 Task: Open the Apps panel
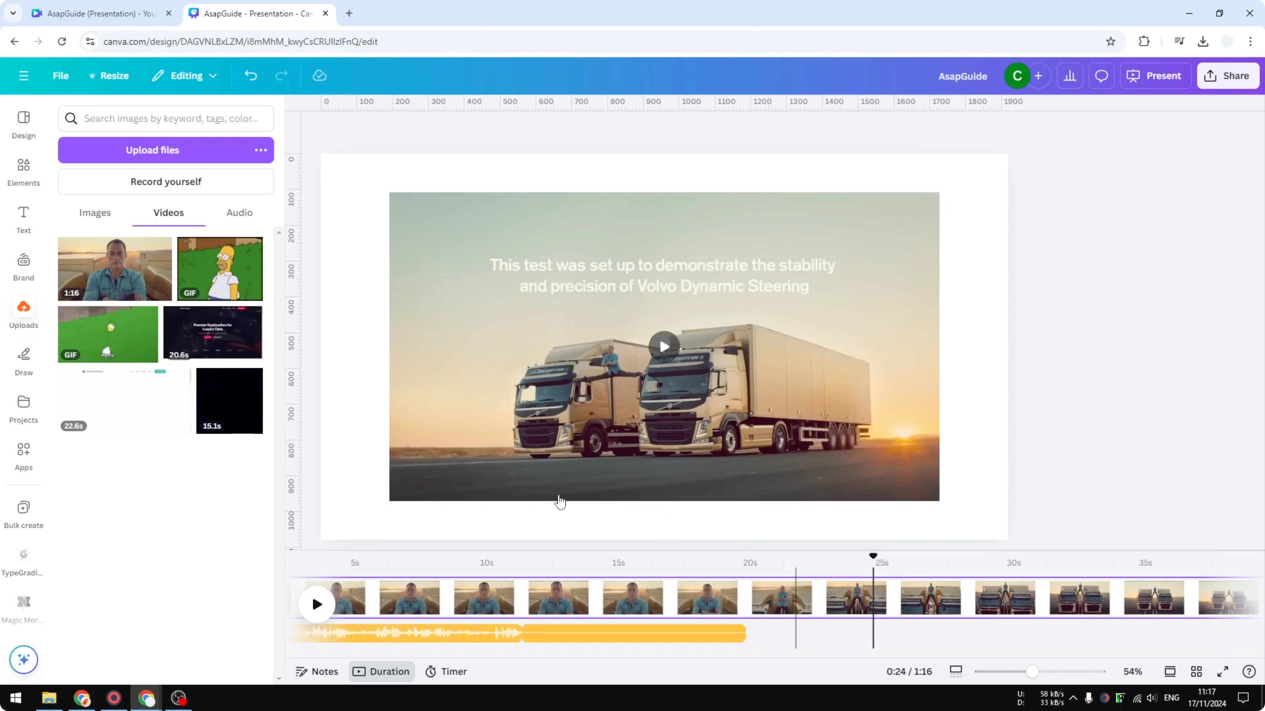[23, 455]
